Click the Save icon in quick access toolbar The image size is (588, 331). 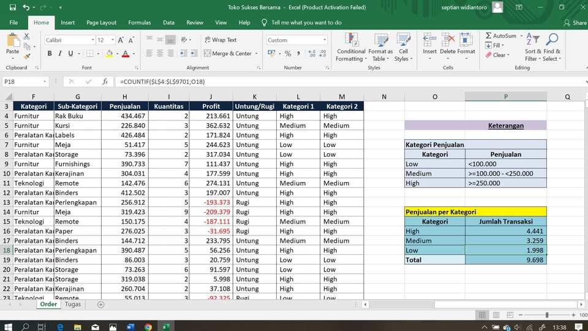12,7
